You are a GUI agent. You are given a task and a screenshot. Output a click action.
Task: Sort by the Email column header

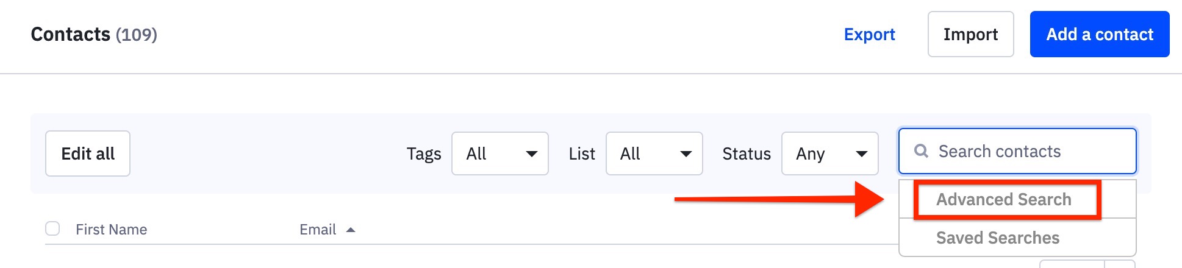click(318, 230)
